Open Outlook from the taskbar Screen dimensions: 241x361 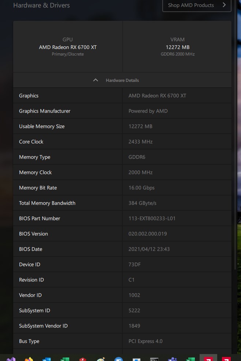(47, 359)
